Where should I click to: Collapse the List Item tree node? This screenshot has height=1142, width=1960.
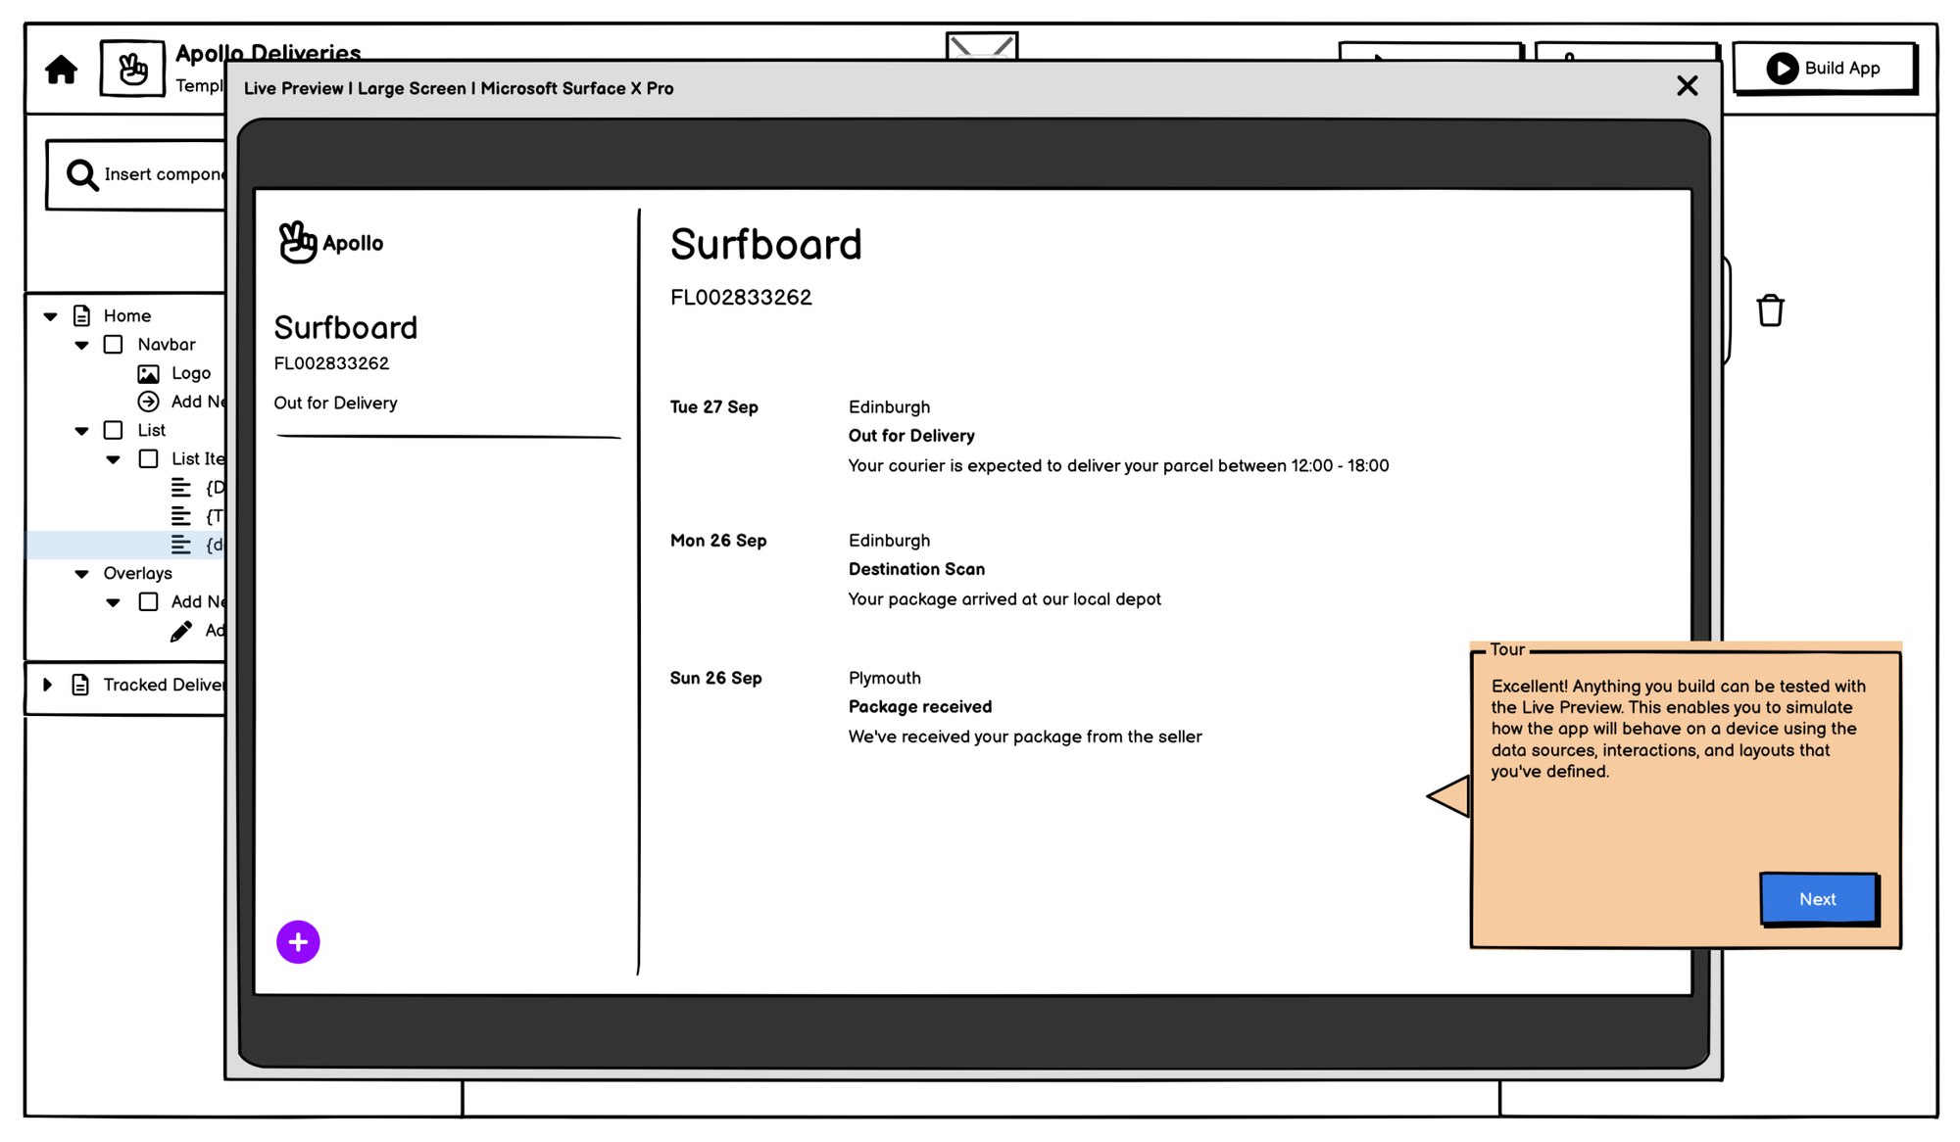(113, 459)
